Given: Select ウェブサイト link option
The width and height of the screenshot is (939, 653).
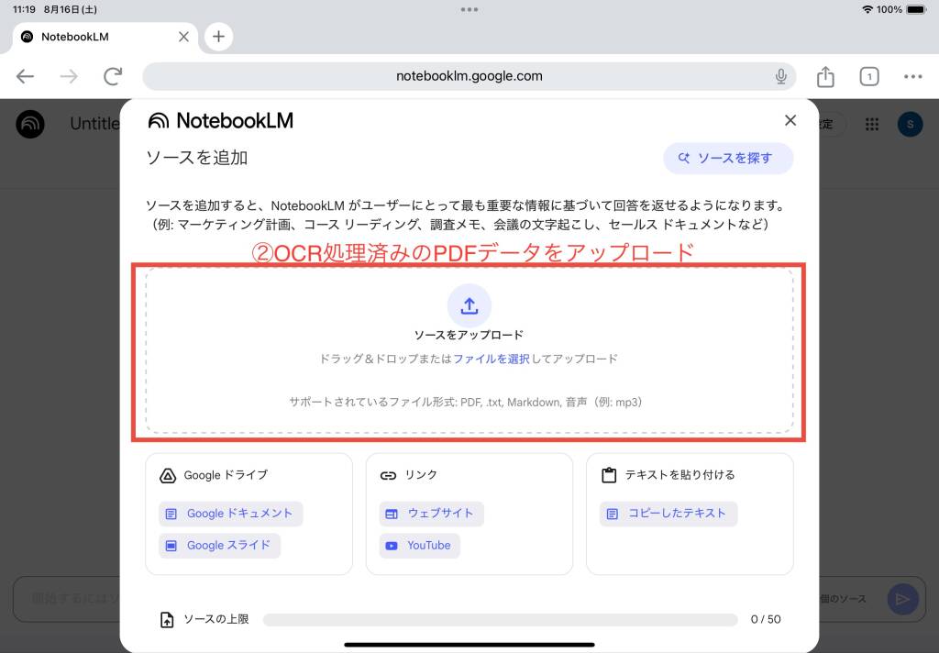Looking at the screenshot, I should tap(431, 514).
